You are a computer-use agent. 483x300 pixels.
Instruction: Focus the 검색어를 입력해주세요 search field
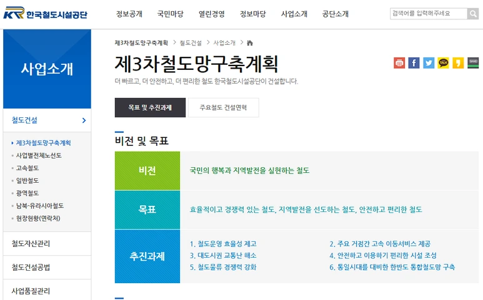[429, 14]
